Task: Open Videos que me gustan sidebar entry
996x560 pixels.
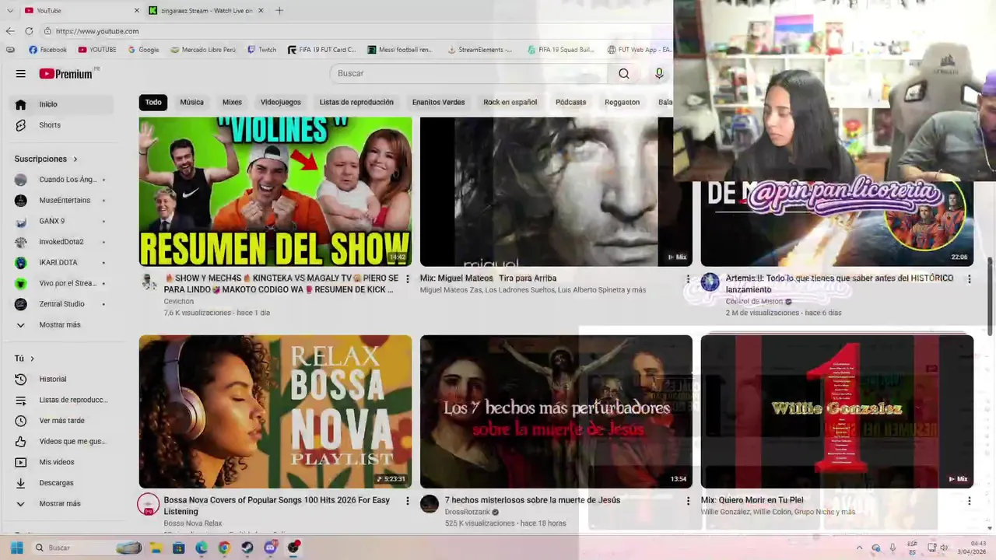Action: [x=62, y=441]
